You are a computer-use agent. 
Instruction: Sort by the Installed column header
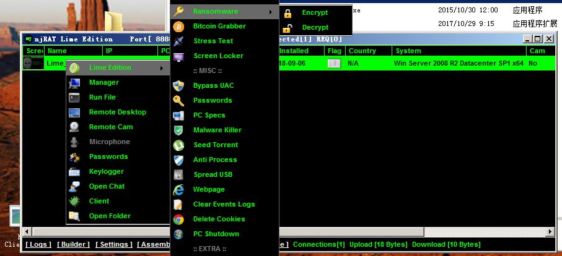tap(301, 51)
